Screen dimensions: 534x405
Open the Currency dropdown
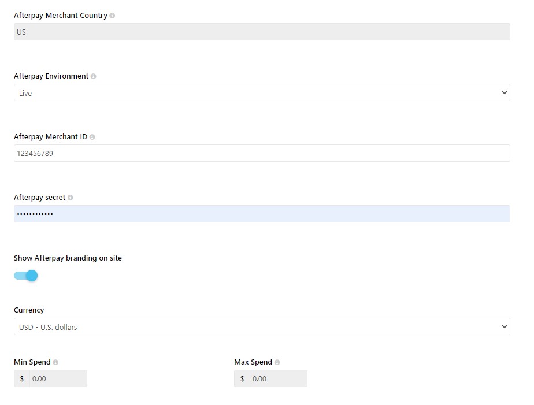click(x=262, y=327)
